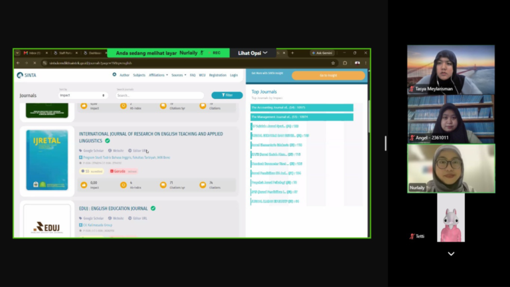Viewport: 510px width, 287px height.
Task: Bookmark this page with the star icon
Action: [x=333, y=63]
